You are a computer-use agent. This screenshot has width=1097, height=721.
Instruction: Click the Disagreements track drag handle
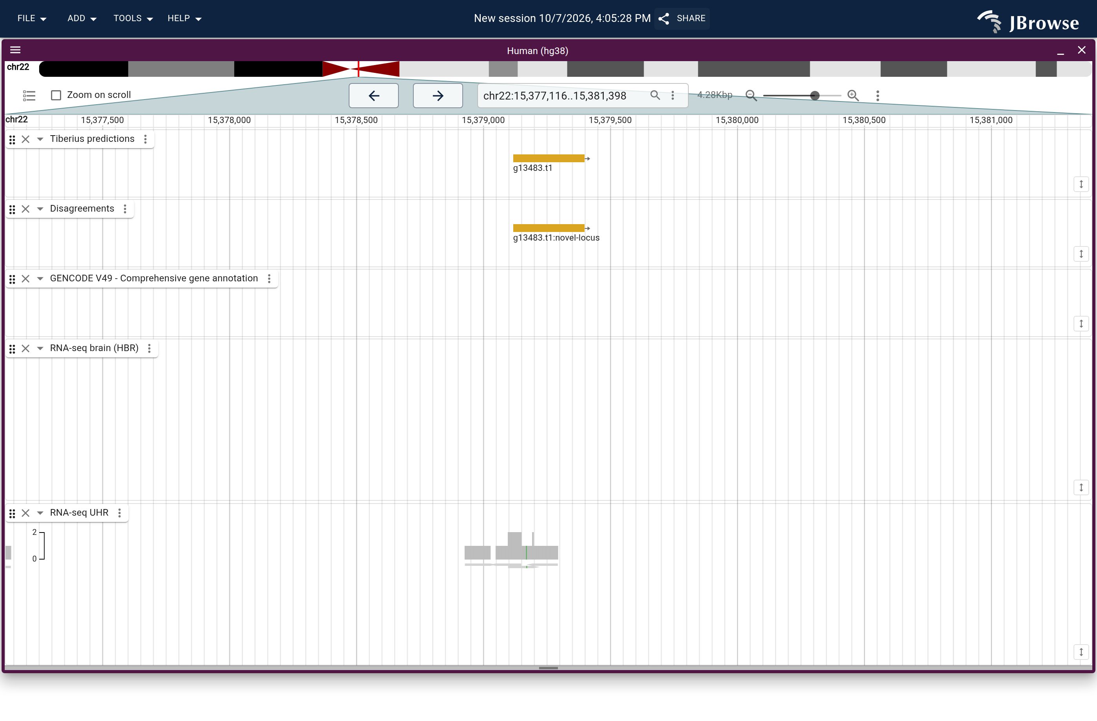point(13,209)
